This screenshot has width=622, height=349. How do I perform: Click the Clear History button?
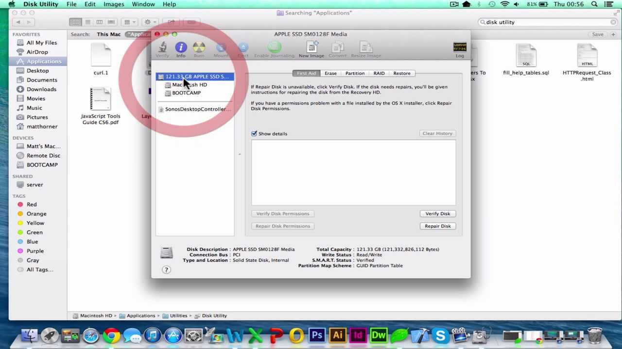coord(437,133)
